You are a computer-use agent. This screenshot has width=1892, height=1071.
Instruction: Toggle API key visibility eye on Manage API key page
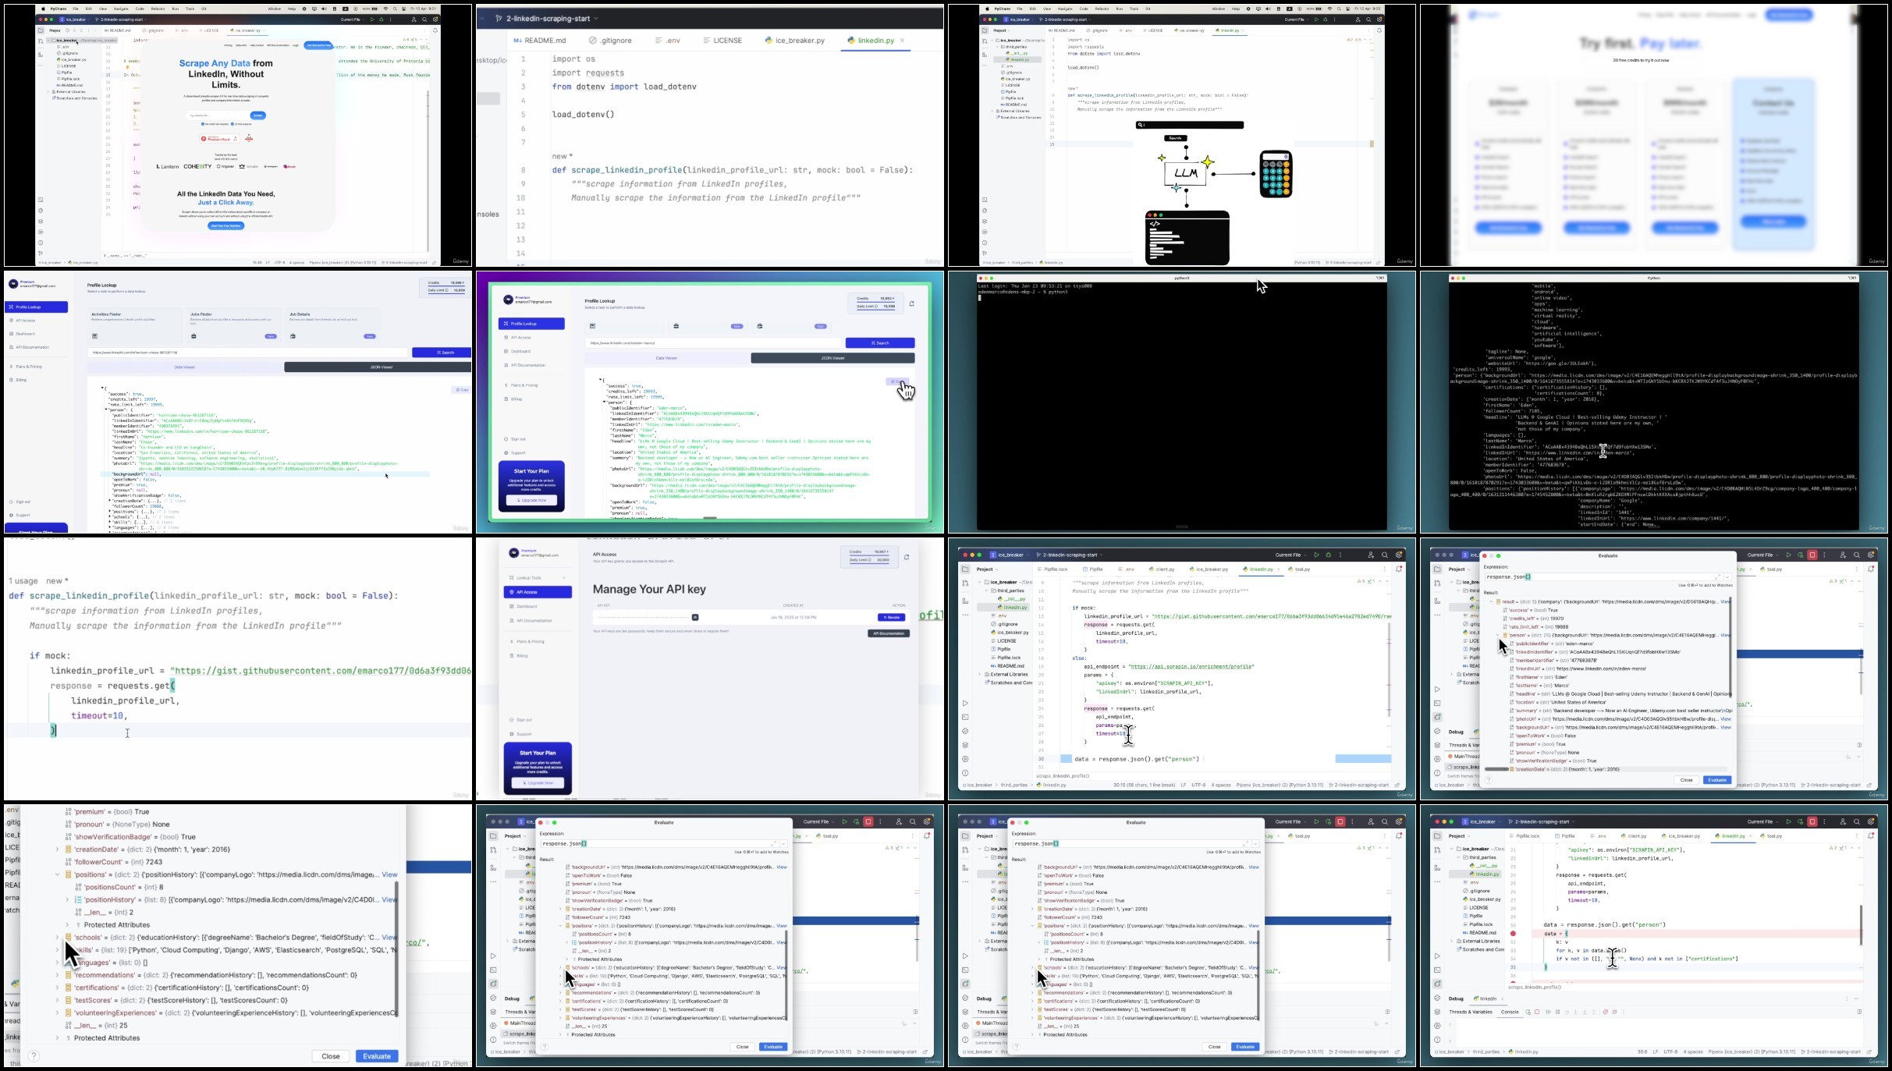click(695, 617)
